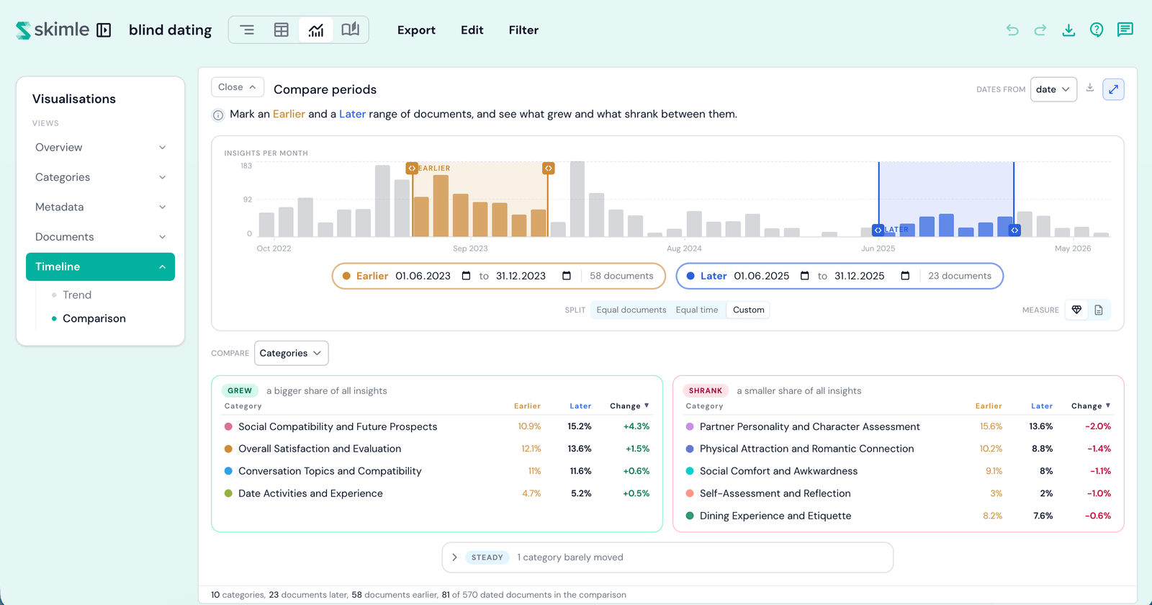Expand the Overview views section
This screenshot has width=1152, height=605.
[100, 148]
